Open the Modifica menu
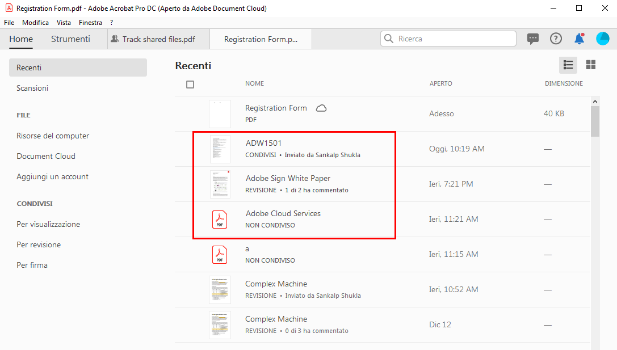Viewport: 617px width, 350px height. point(35,23)
